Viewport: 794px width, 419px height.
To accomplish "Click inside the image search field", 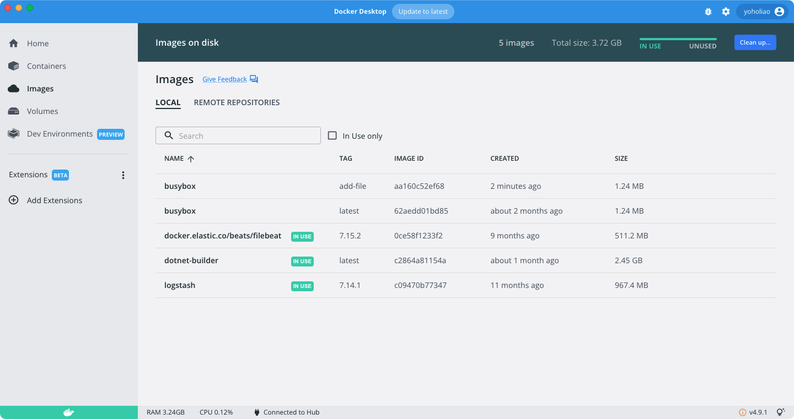I will pyautogui.click(x=238, y=135).
